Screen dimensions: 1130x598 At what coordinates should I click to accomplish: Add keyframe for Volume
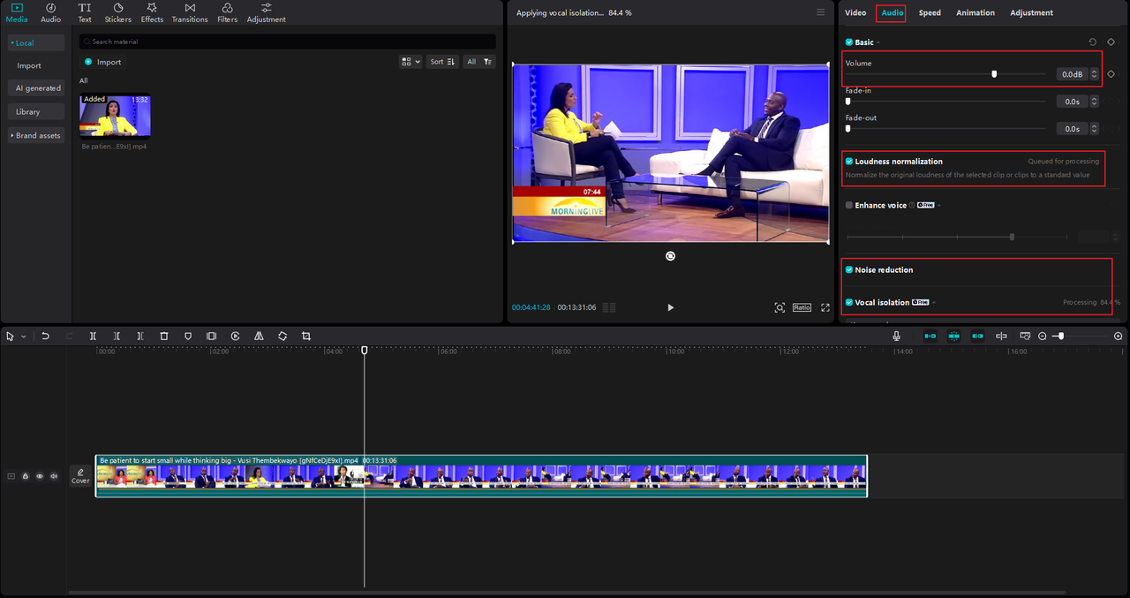click(1111, 74)
